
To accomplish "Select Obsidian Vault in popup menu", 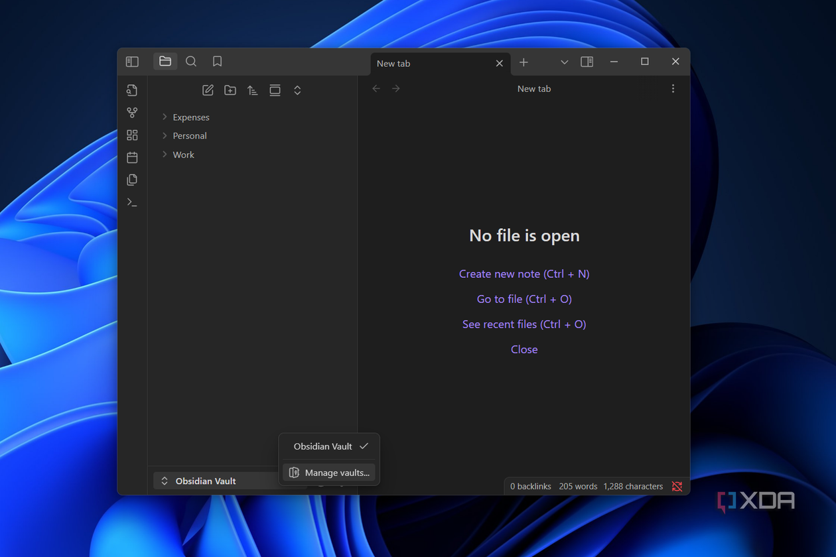I will point(329,446).
